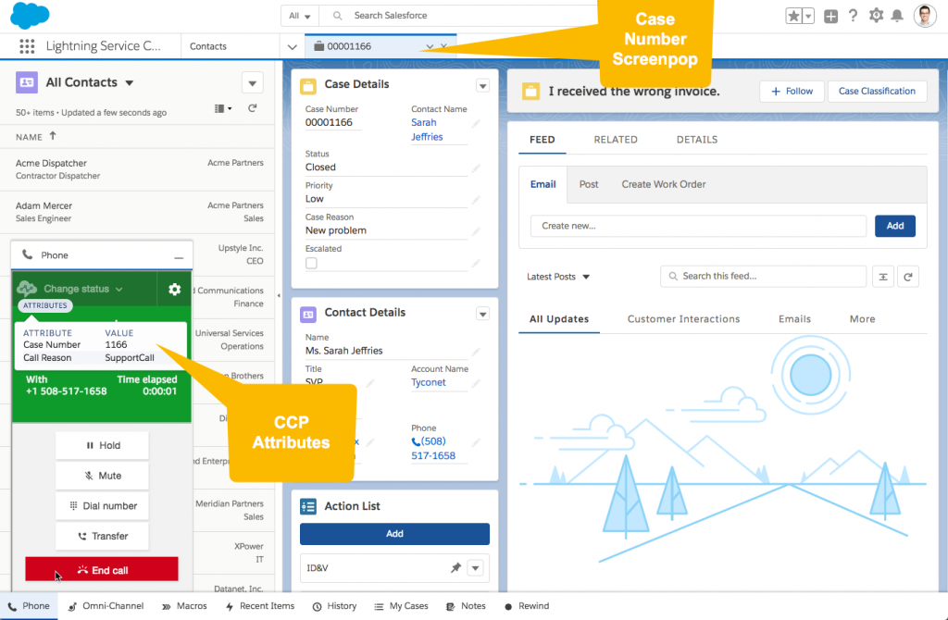Open the Setup gear icon
This screenshot has height=620, width=948.
(x=876, y=15)
